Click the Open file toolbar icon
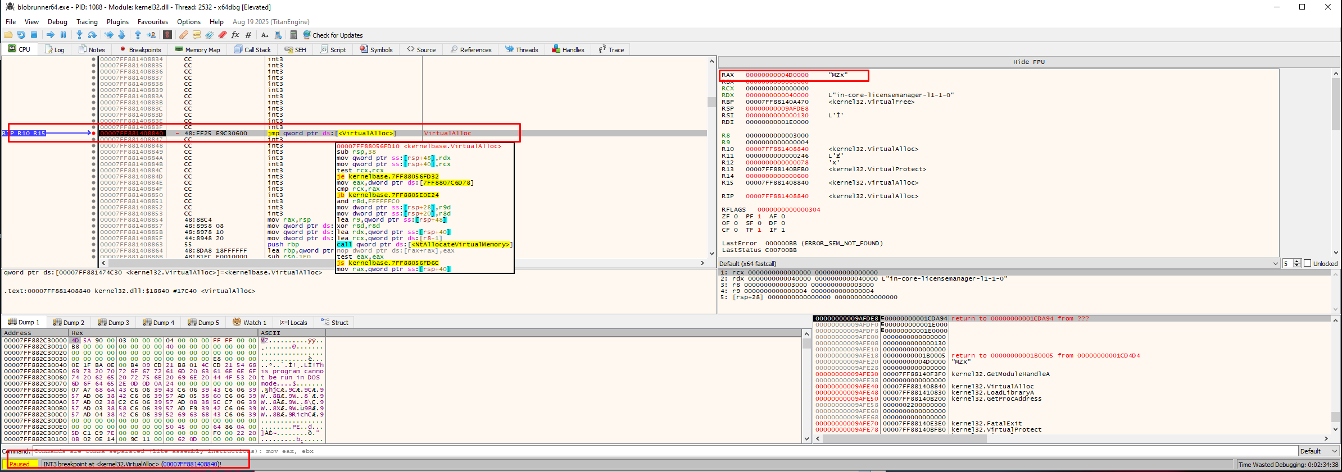The image size is (1342, 472). coord(8,35)
